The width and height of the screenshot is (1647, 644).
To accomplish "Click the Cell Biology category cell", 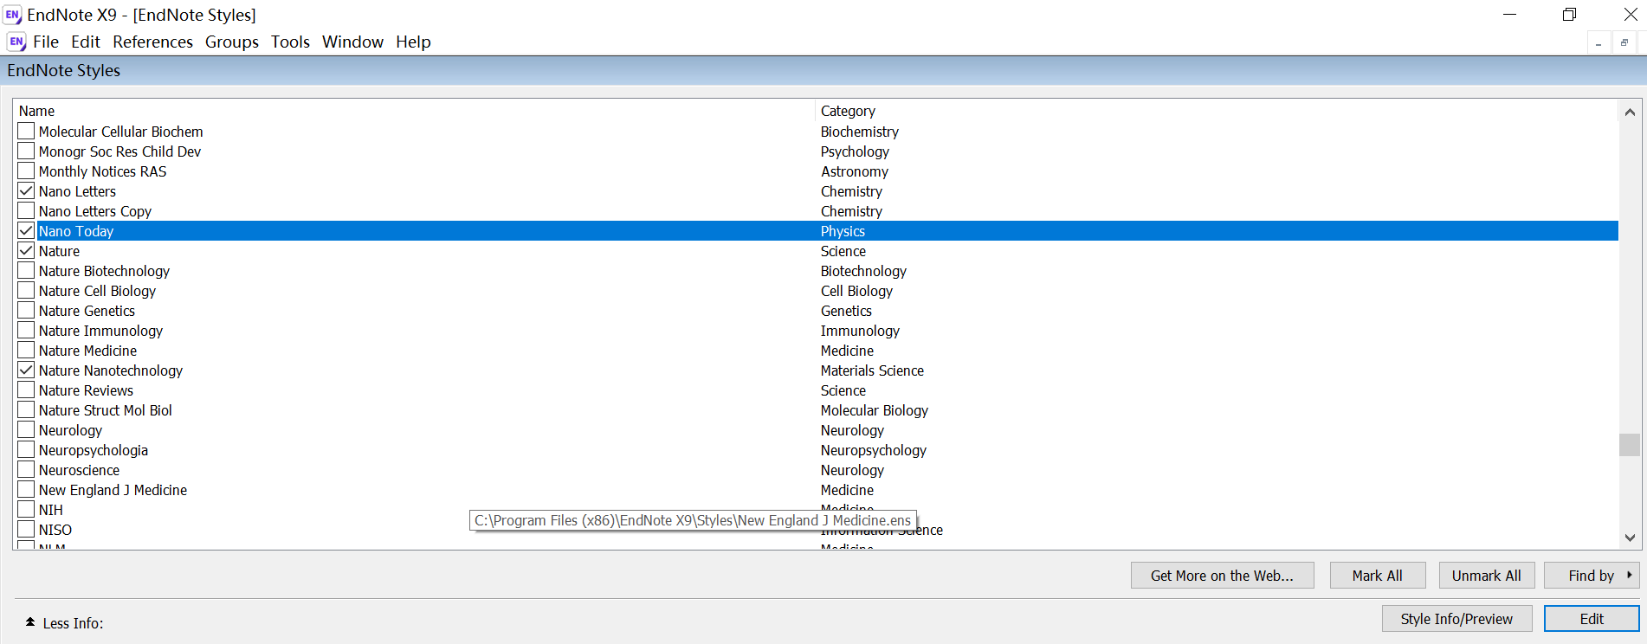I will [x=856, y=291].
